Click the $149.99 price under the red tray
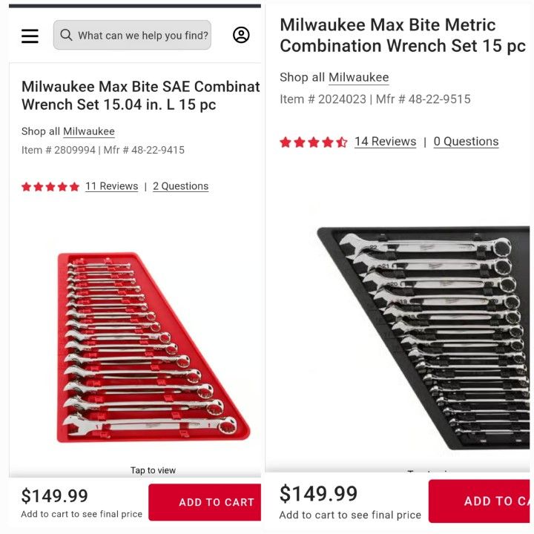Screen dimensions: 534x534 pos(55,496)
